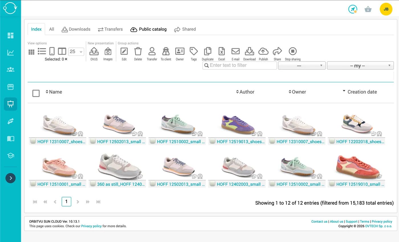This screenshot has height=242, width=399.
Task: Click the Stop sharing icon
Action: tap(292, 52)
